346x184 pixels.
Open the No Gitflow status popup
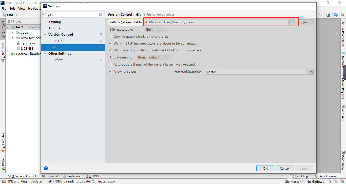[x=315, y=181]
